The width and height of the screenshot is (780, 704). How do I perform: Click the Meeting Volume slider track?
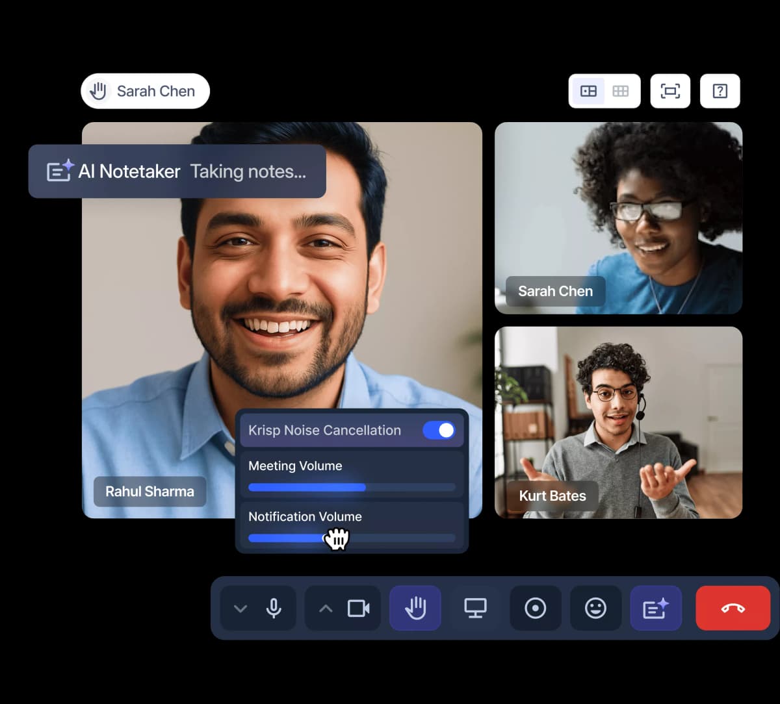click(x=352, y=487)
